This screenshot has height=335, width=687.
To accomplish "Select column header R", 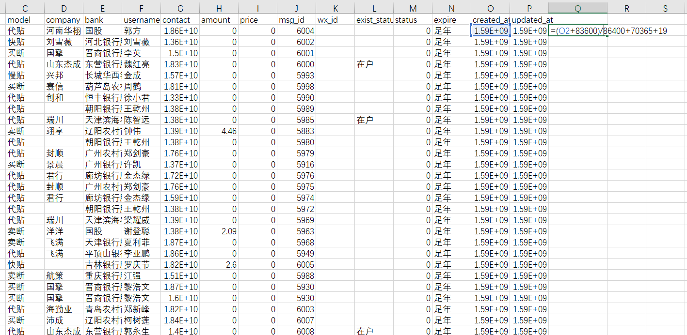I will pyautogui.click(x=626, y=8).
